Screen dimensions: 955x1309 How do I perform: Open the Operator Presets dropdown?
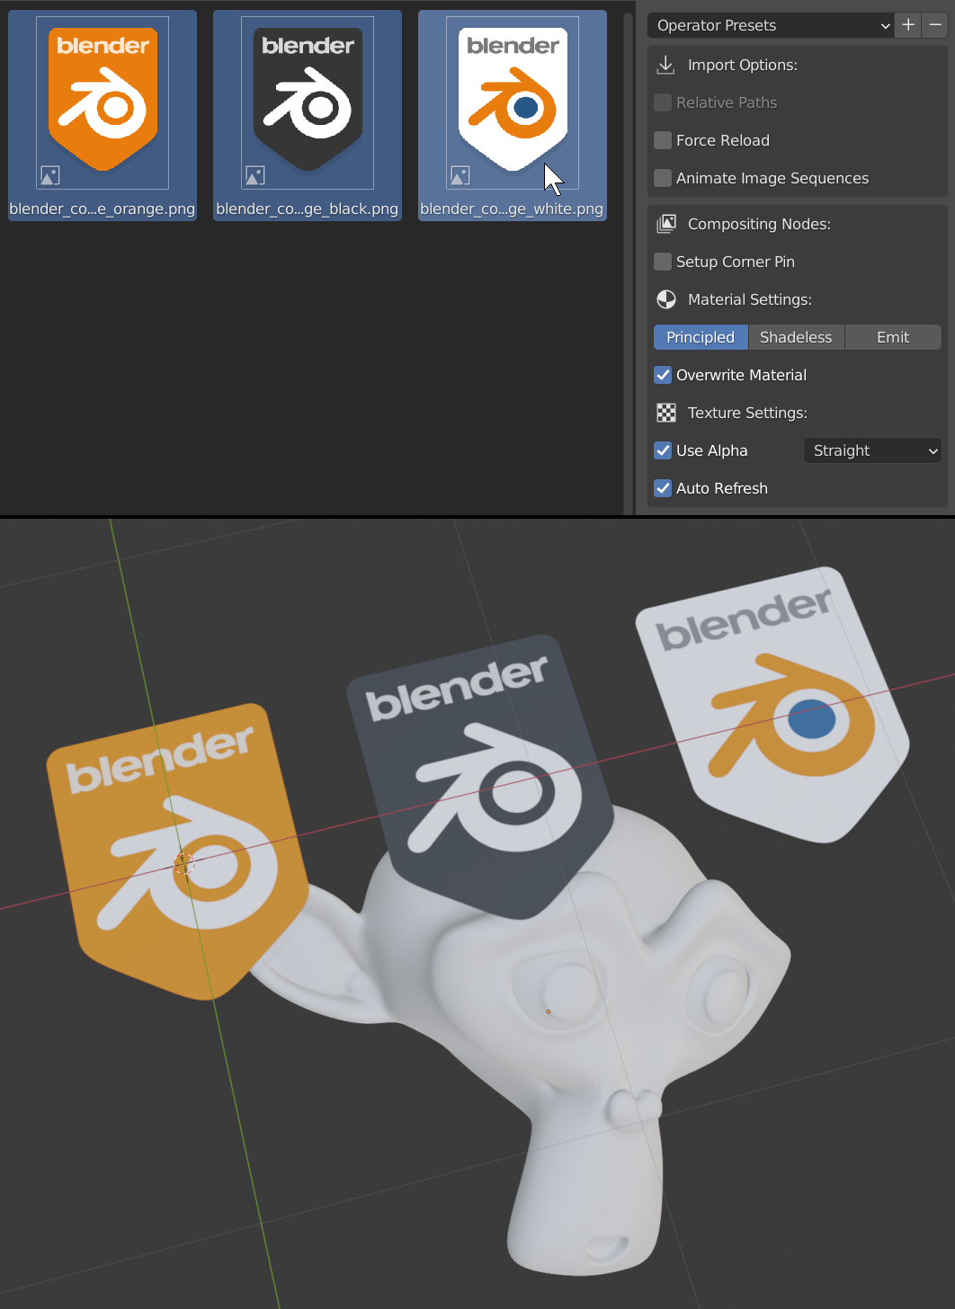769,25
